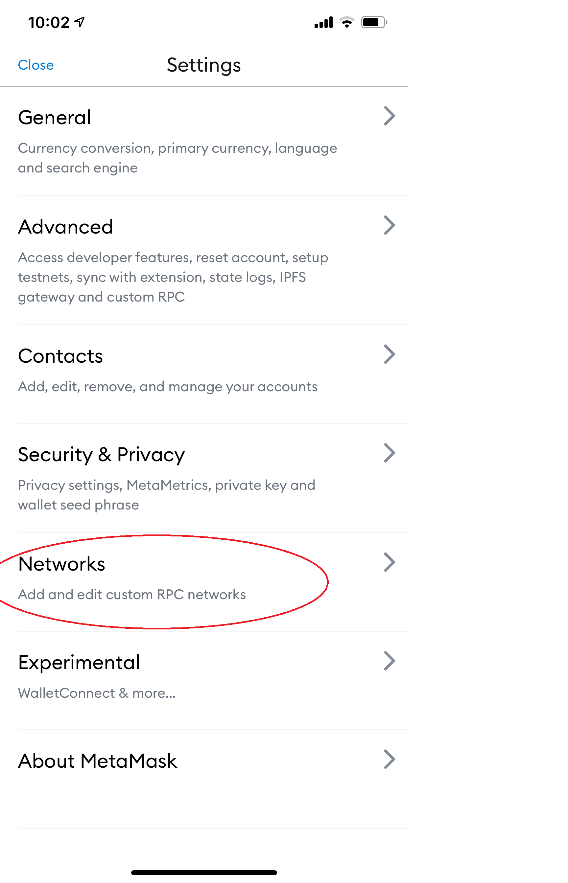Tap 'Add and edit custom RPC networks' description
This screenshot has height=883, width=568.
coord(132,595)
